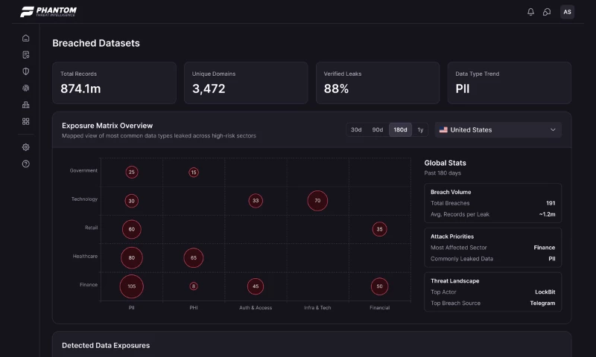This screenshot has height=357, width=596.
Task: Switch time range to 30d
Action: click(356, 130)
